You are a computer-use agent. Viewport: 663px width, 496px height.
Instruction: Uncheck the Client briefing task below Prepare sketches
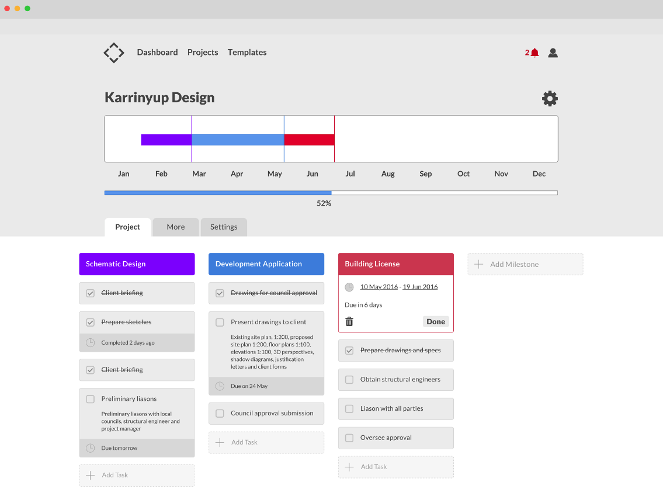click(x=91, y=370)
